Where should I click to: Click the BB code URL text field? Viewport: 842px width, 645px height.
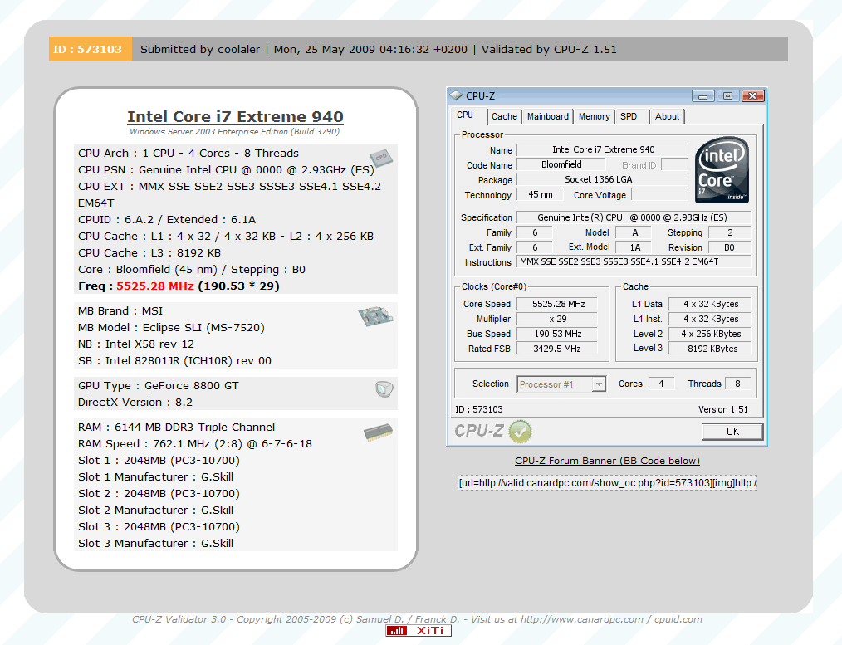(607, 483)
